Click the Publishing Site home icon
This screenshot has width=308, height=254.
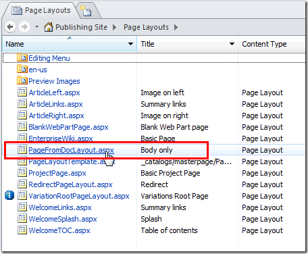coord(49,27)
